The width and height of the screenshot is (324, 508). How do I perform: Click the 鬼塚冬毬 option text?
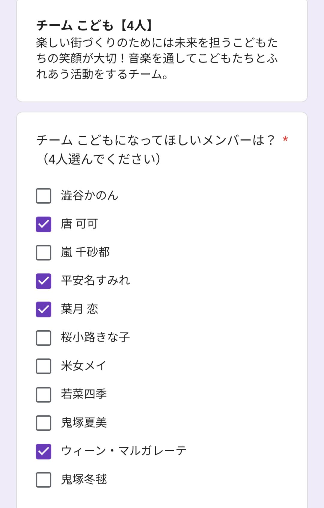pyautogui.click(x=84, y=479)
